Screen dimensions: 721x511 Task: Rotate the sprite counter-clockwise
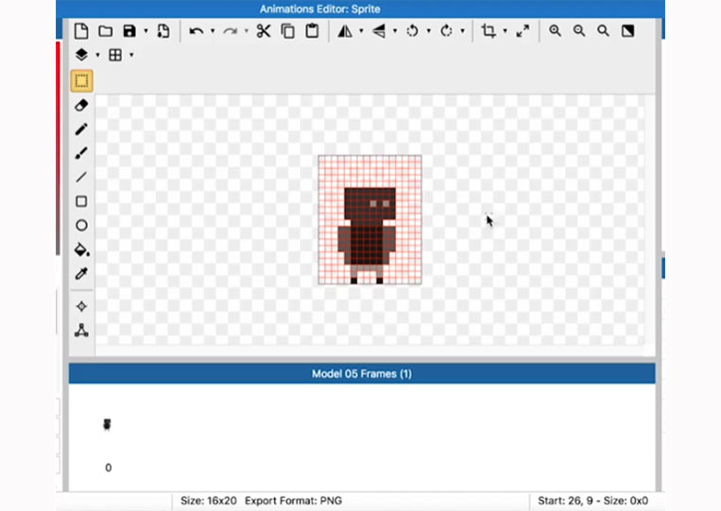click(x=412, y=31)
